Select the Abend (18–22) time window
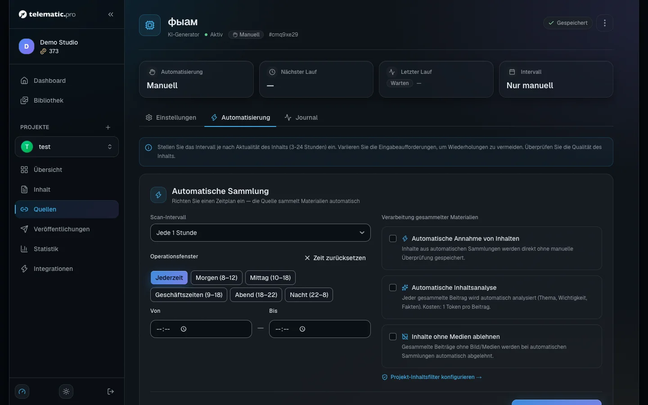Viewport: 648px width, 405px height. coord(256,295)
